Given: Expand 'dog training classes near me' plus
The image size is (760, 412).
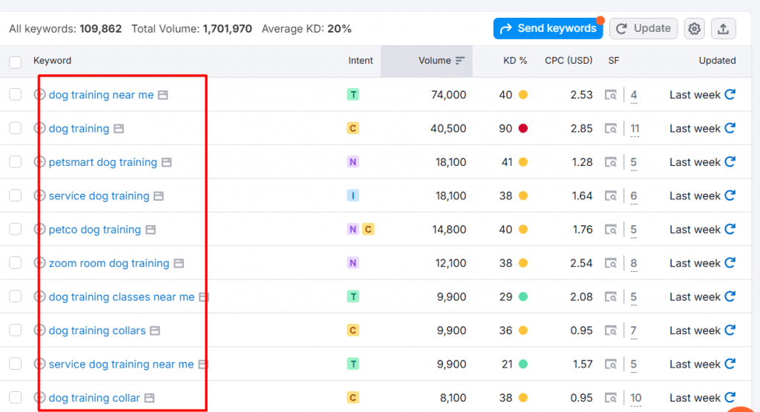Looking at the screenshot, I should coord(40,296).
